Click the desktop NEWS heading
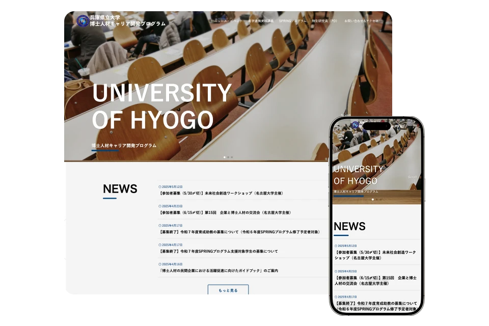Viewport: 489px width, 326px height. tap(120, 189)
